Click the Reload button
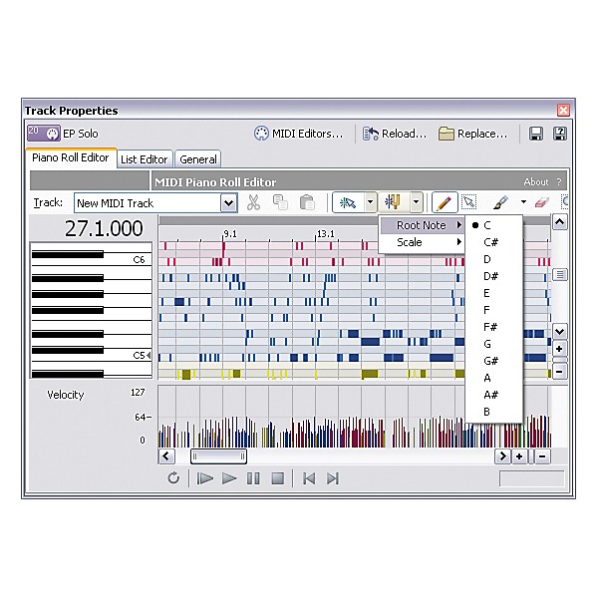598x598 pixels. click(395, 134)
